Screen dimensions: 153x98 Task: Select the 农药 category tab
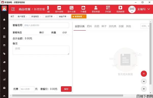click(x=97, y=26)
